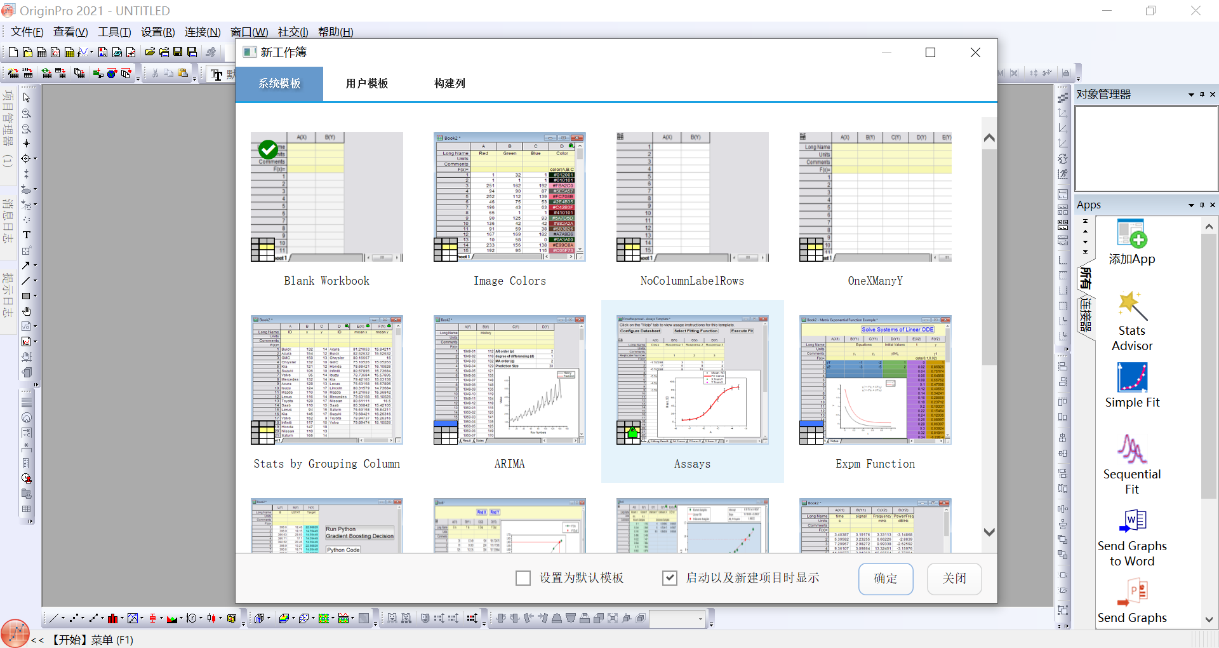The width and height of the screenshot is (1219, 648).
Task: Expand the function plot dropdown arrow
Action: pyautogui.click(x=91, y=52)
